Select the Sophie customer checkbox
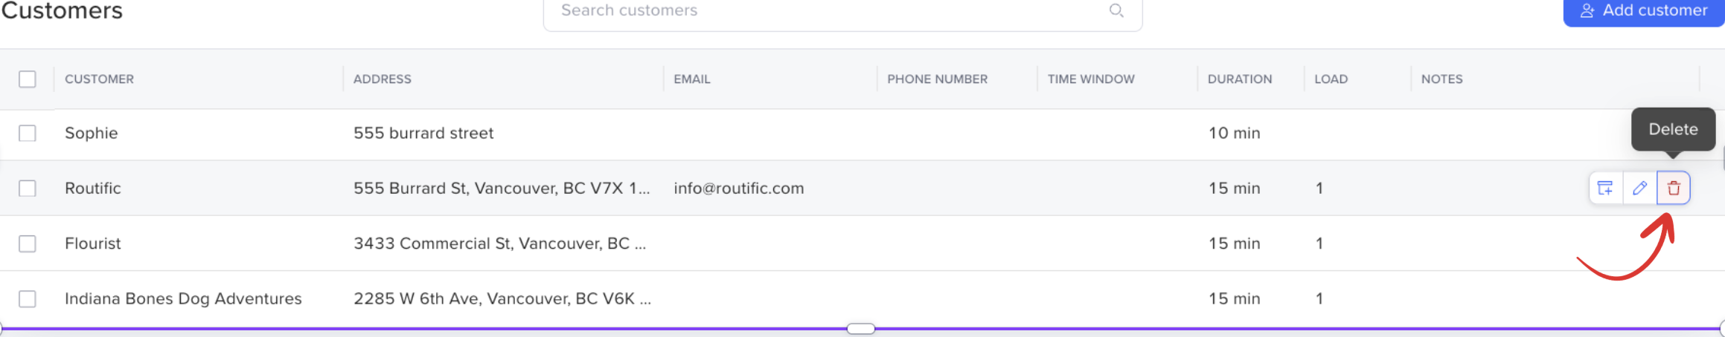 28,133
